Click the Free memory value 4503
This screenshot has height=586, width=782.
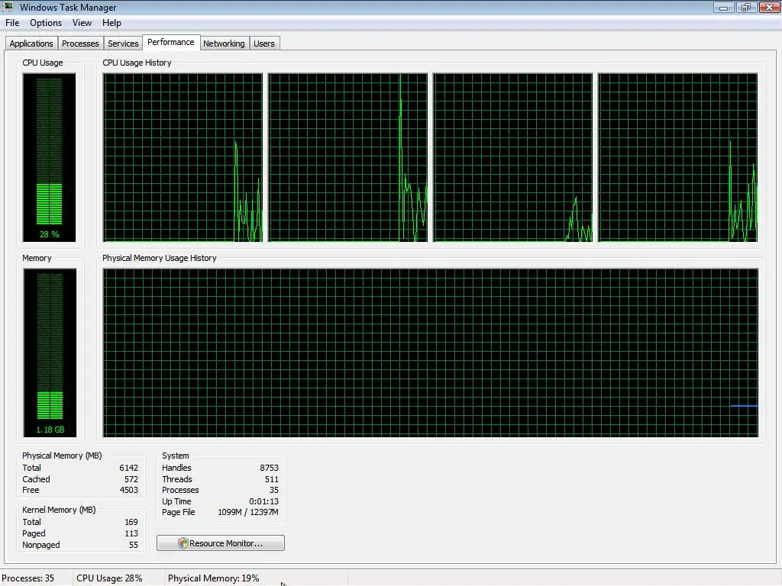point(128,491)
